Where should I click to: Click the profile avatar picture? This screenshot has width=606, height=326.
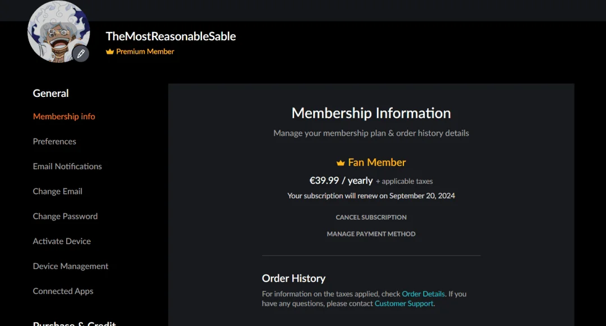click(x=58, y=31)
